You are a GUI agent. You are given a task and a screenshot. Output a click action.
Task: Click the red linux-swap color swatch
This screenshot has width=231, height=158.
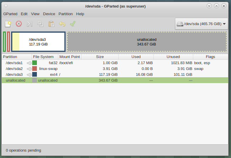click(x=35, y=69)
